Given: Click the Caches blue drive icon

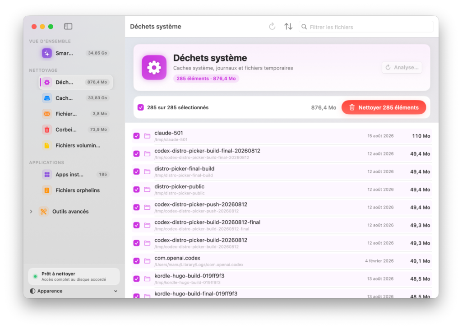Looking at the screenshot, I should [x=47, y=98].
